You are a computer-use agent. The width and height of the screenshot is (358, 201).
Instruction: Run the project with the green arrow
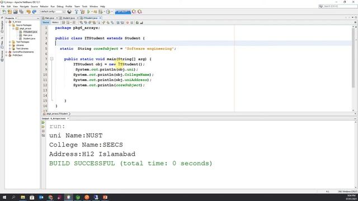pos(88,12)
